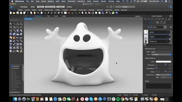The width and height of the screenshot is (182, 102).
Task: Toggle the Midpoint osnap checkbox
Action: tap(12, 77)
